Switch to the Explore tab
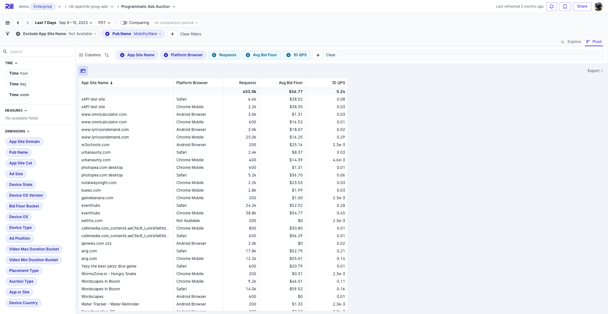The width and height of the screenshot is (608, 314). (x=571, y=42)
